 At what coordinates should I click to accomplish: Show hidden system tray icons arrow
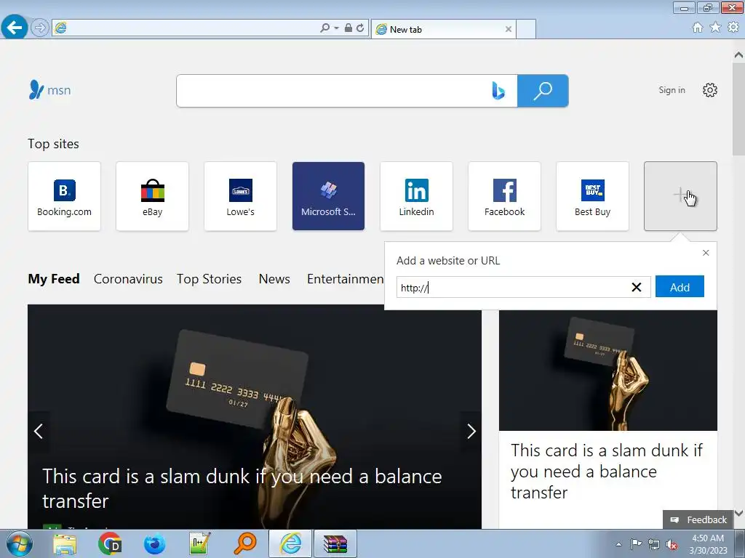pos(618,544)
